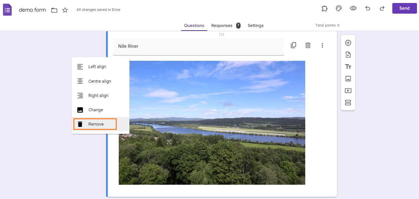
Task: Click the move to folder icon
Action: coord(54,10)
